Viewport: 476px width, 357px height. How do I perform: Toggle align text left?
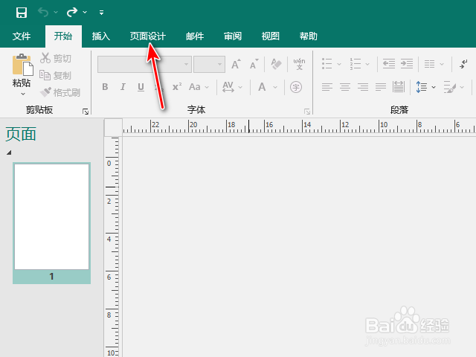327,87
